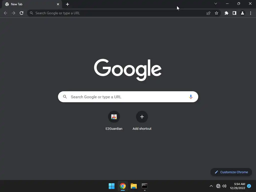Open the tab search chevron
Viewport: 256px width, 192px height.
pos(216,3)
